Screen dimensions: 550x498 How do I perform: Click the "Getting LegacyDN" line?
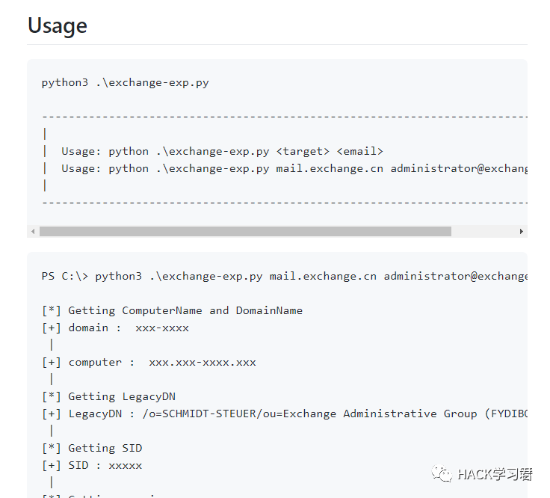108,396
